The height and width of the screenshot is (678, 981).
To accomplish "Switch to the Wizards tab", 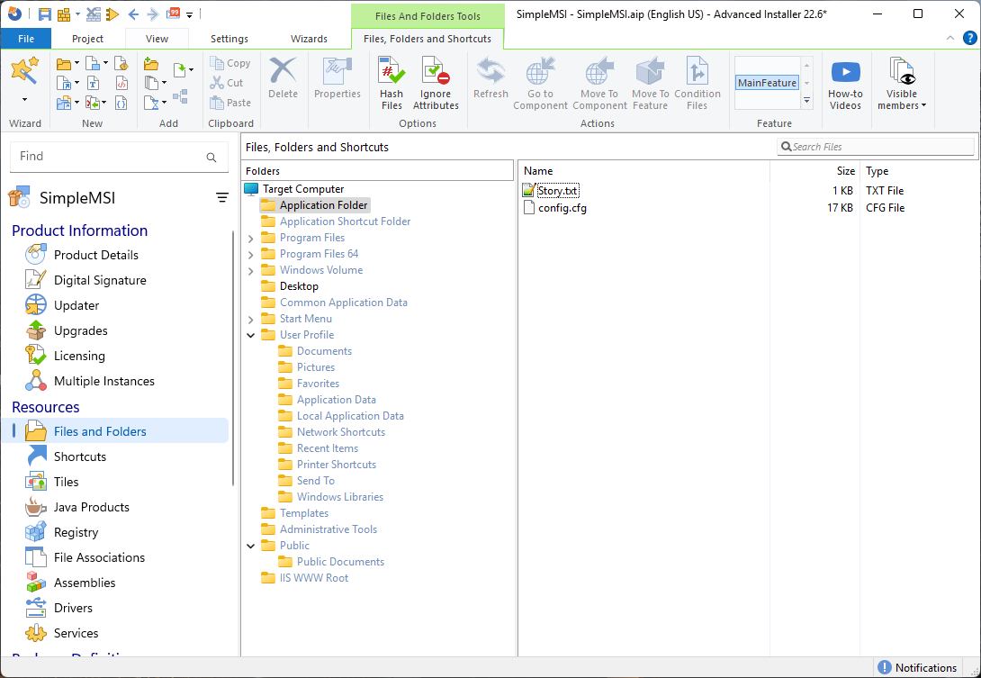I will (x=309, y=39).
